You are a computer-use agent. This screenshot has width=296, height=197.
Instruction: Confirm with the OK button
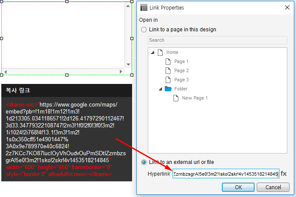point(238,187)
